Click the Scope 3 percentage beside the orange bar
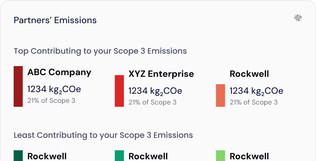 click(253, 102)
